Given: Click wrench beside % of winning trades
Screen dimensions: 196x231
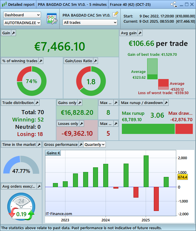Looking at the screenshot, I should [41, 61].
